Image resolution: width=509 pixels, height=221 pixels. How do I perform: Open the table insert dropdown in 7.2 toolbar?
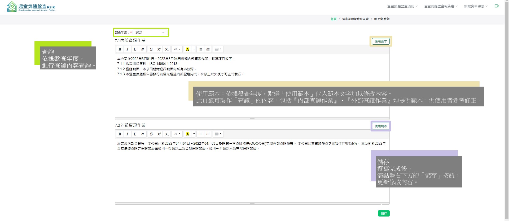(218, 134)
